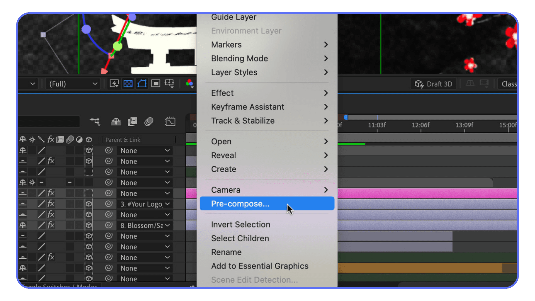
Task: Click the Hide Shy Layers icon
Action: tap(116, 122)
